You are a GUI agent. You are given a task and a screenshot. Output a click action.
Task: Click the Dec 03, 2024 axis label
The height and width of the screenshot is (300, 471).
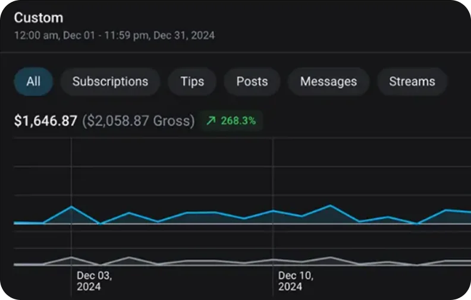[95, 282]
